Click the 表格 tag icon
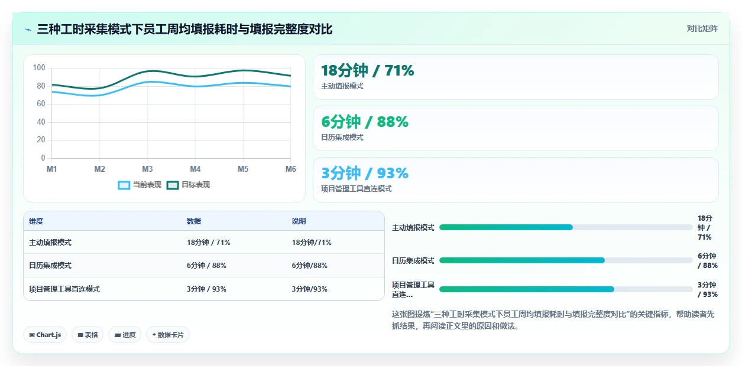 (x=80, y=335)
